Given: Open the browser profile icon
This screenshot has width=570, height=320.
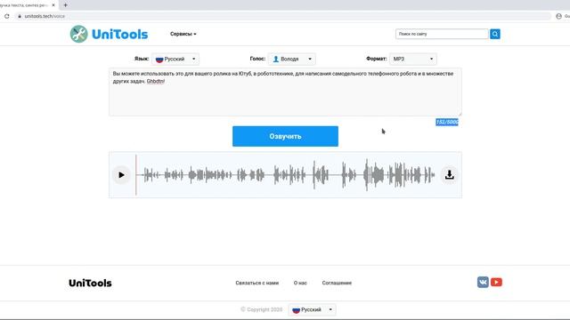Looking at the screenshot, I should (x=558, y=16).
